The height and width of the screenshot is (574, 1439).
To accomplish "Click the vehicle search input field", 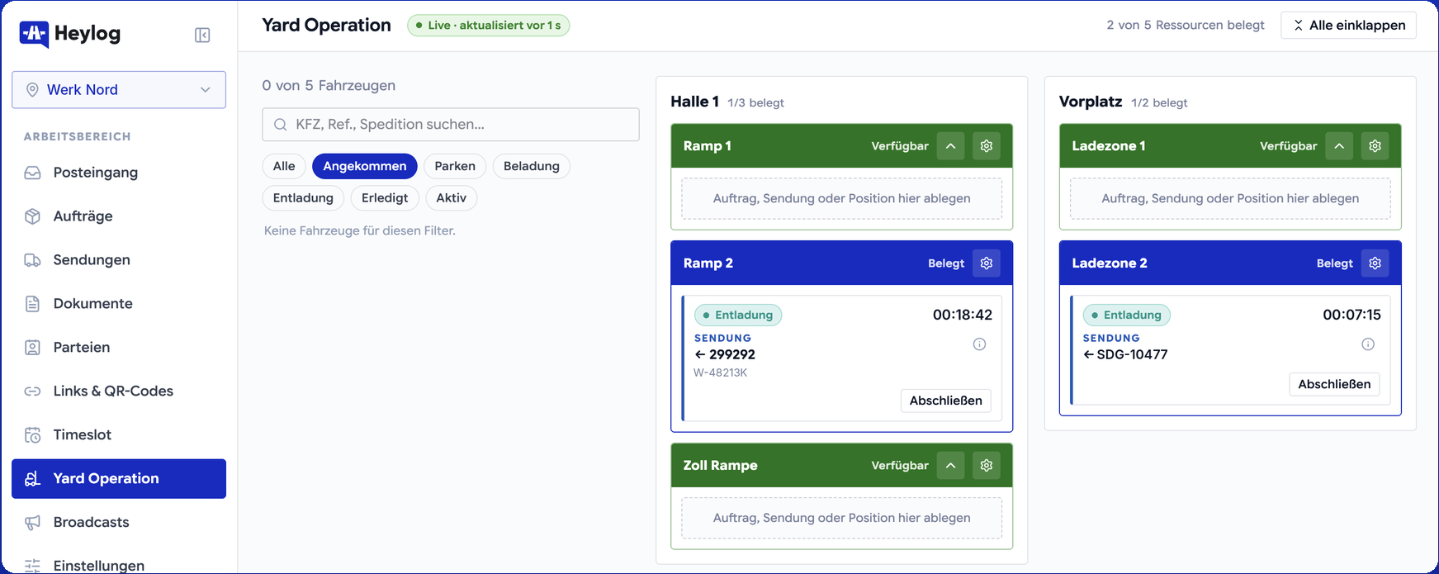I will point(451,125).
